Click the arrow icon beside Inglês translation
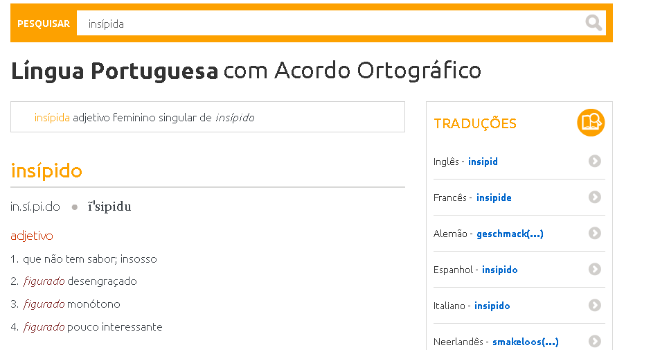 (x=594, y=161)
